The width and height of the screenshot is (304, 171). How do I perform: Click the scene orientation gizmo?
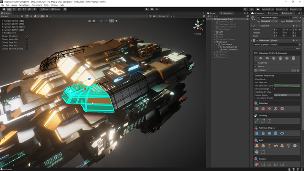(x=198, y=25)
